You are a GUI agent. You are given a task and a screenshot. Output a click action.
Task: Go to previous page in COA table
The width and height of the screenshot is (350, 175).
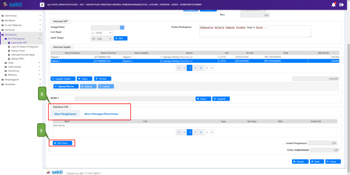[184, 132]
